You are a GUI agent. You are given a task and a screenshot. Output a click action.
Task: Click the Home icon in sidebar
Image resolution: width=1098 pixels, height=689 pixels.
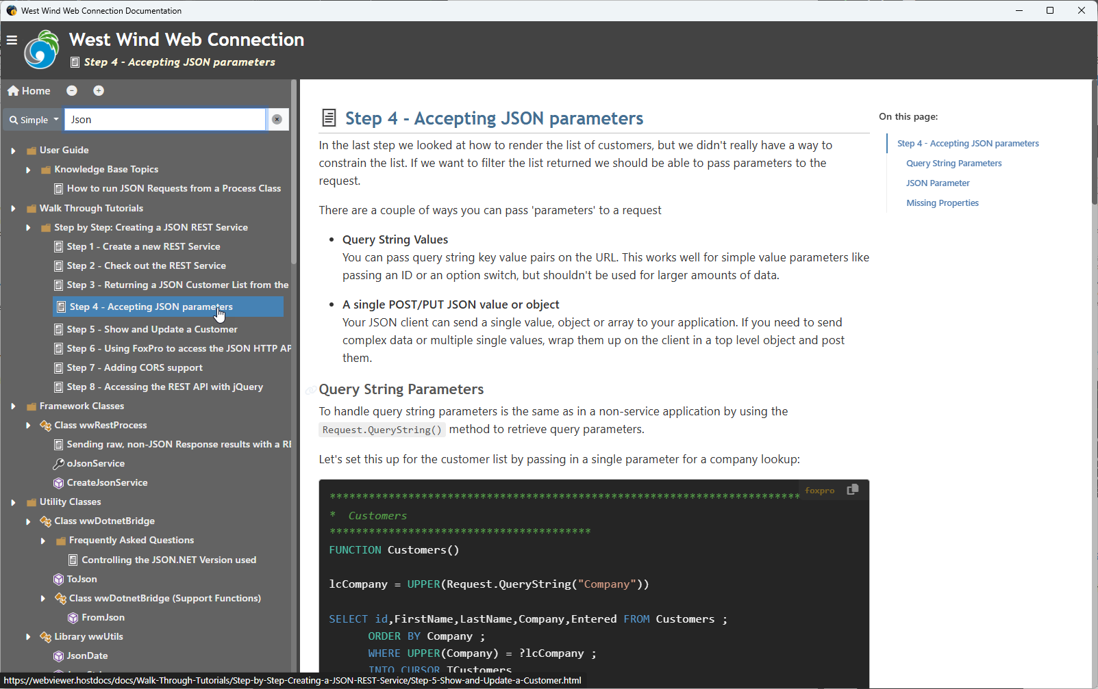coord(13,91)
